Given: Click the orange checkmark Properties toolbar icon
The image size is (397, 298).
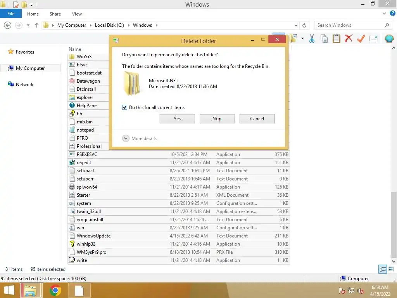Looking at the screenshot, I should 361,38.
